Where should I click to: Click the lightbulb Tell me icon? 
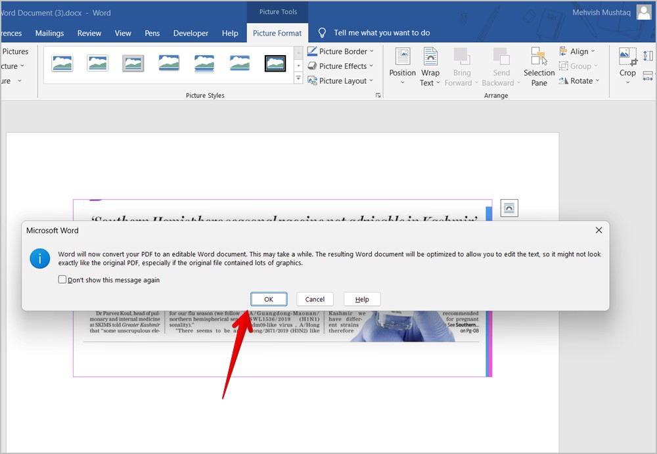coord(322,33)
